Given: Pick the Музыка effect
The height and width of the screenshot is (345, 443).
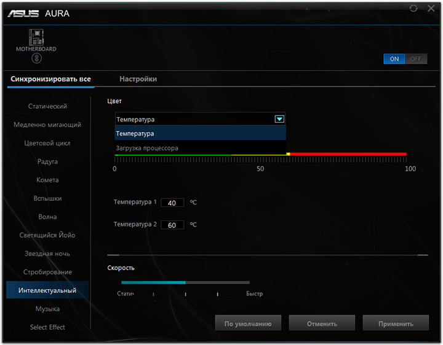Looking at the screenshot, I should [47, 309].
